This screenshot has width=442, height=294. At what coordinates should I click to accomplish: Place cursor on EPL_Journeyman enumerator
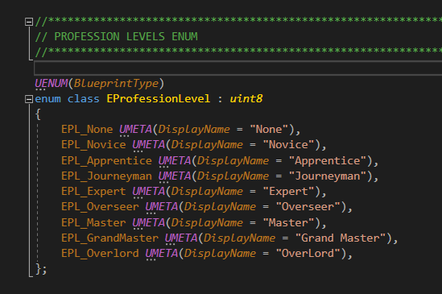point(106,176)
